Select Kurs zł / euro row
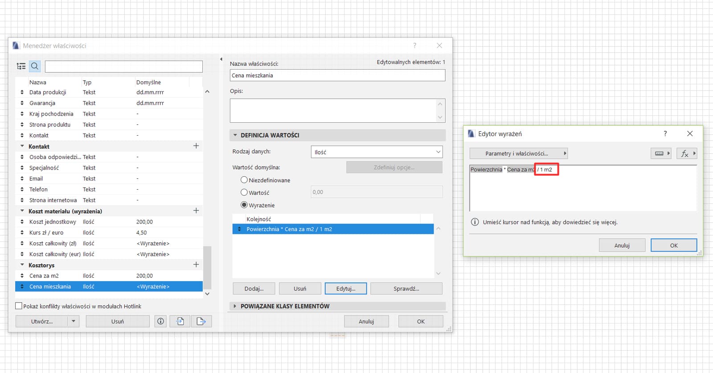Image resolution: width=713 pixels, height=373 pixels. coord(109,232)
